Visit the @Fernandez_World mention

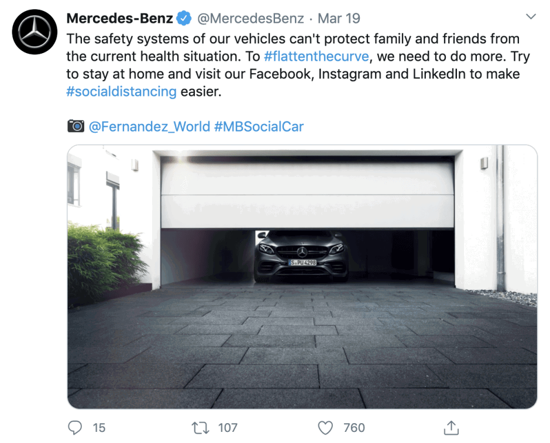point(149,126)
